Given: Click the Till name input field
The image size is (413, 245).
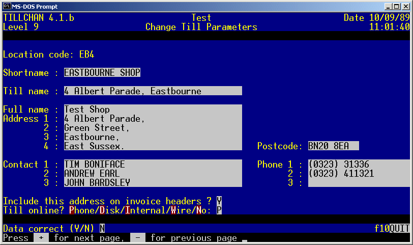Looking at the screenshot, I should point(153,91).
